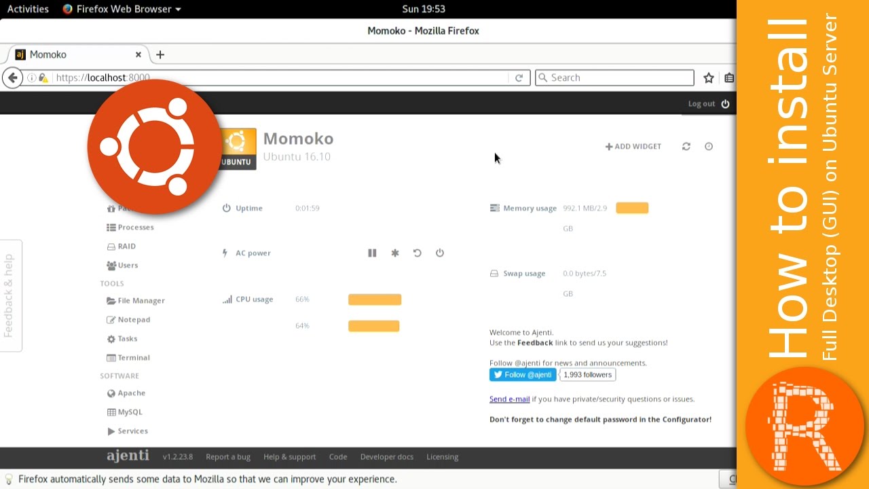Viewport: 869px width, 489px height.
Task: Click the Sun 19:53 clock
Action: coord(423,9)
